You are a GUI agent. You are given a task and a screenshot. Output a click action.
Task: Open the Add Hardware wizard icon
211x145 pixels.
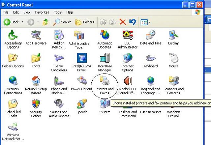[36, 35]
